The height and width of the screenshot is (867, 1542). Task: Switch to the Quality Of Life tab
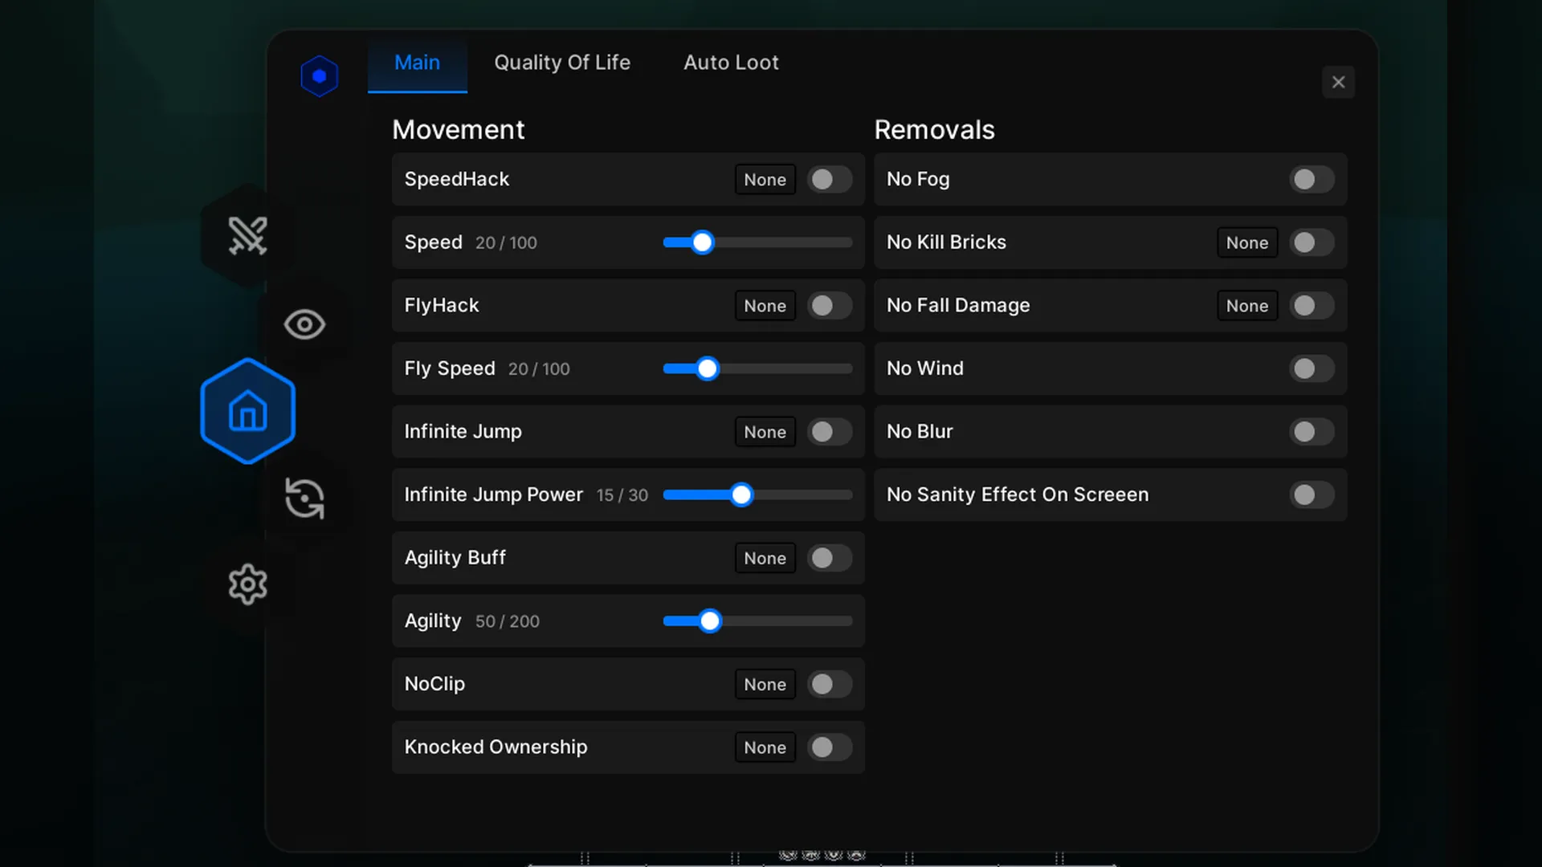tap(562, 63)
